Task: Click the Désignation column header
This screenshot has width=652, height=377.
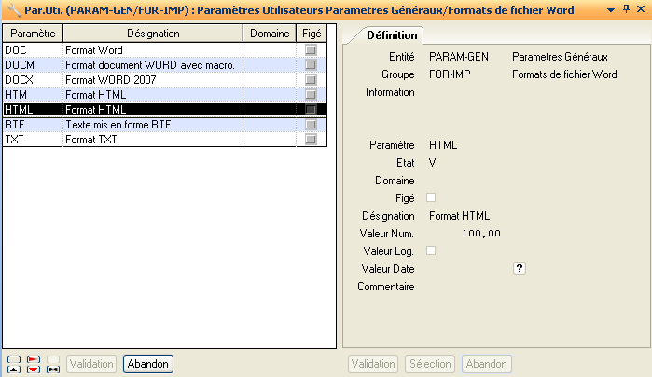Action: (x=152, y=34)
